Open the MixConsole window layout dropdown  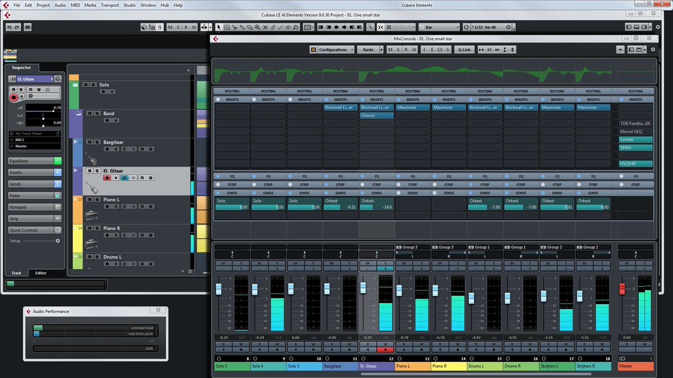(x=645, y=49)
